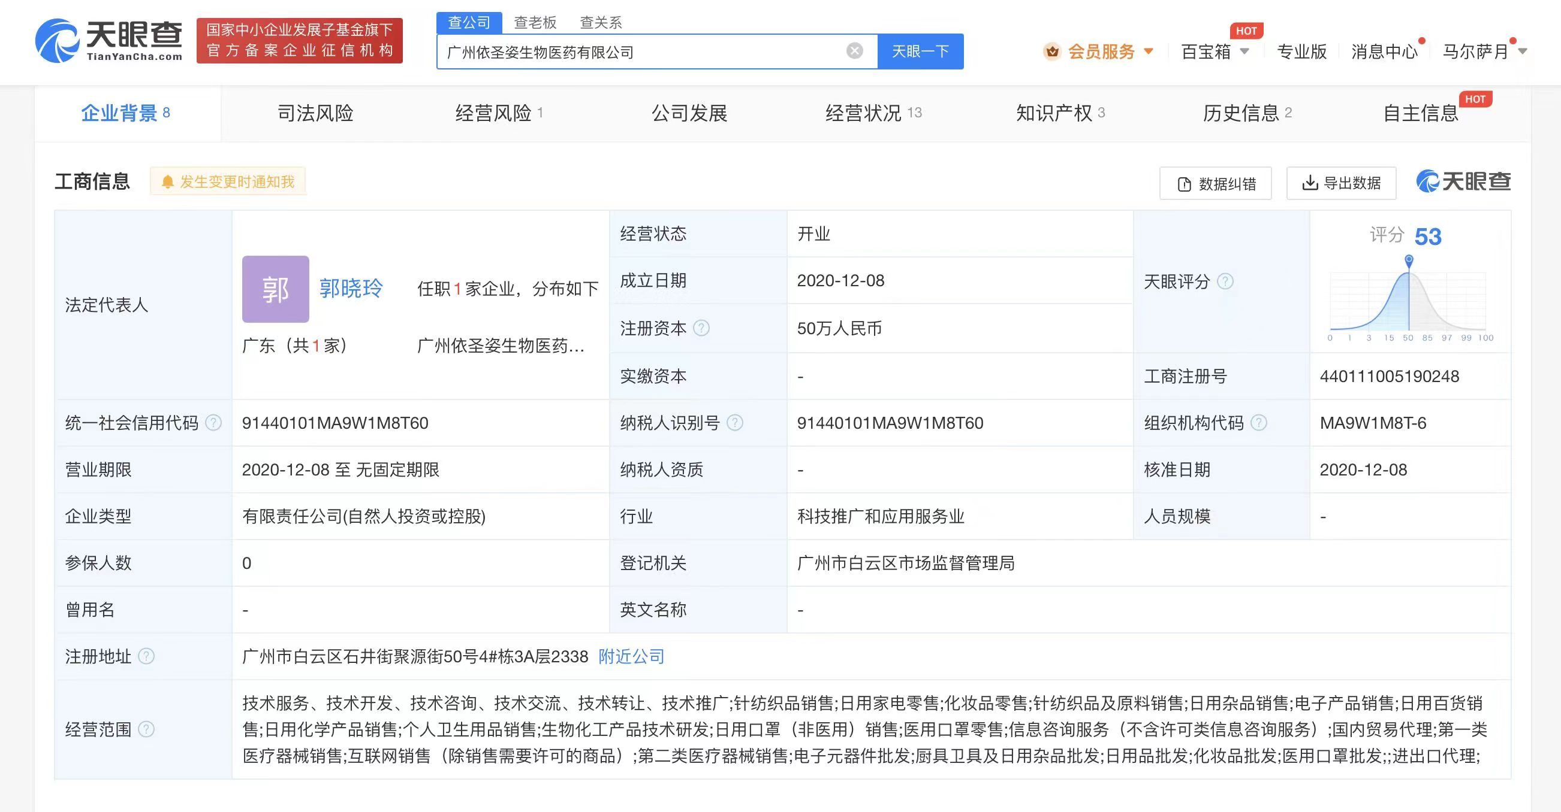The height and width of the screenshot is (812, 1561).
Task: Click help icon beside 统一社会信用代码
Action: click(213, 423)
